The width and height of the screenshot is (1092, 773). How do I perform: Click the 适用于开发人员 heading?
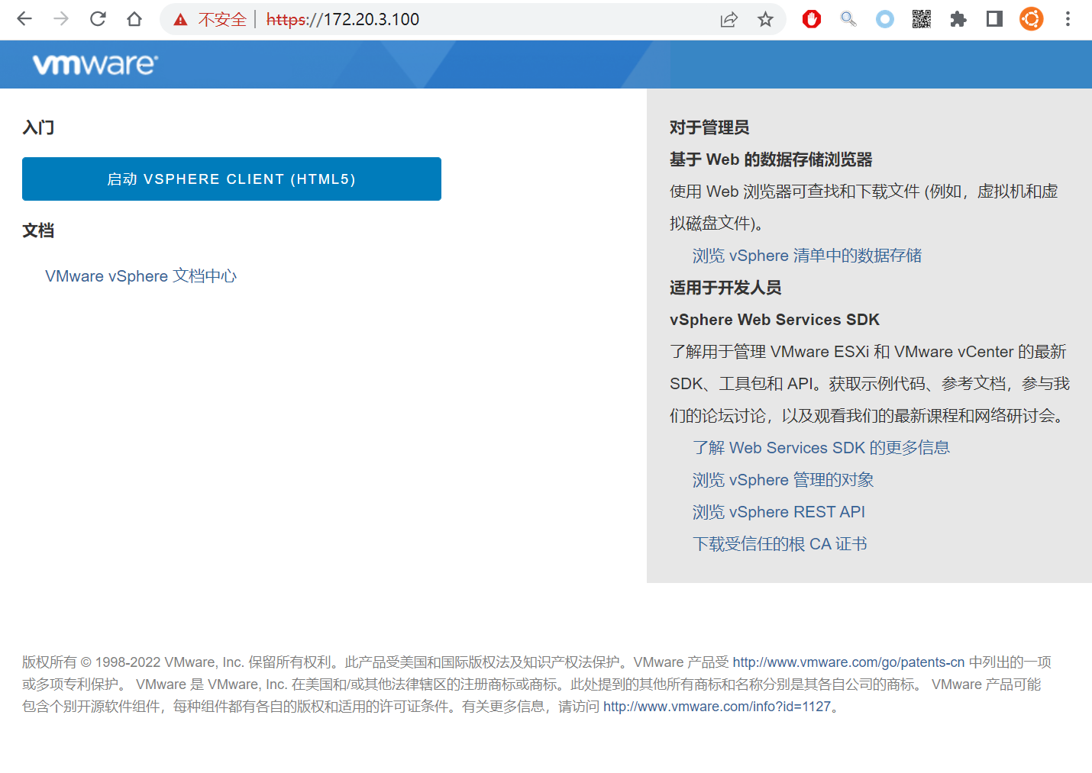[x=725, y=288]
